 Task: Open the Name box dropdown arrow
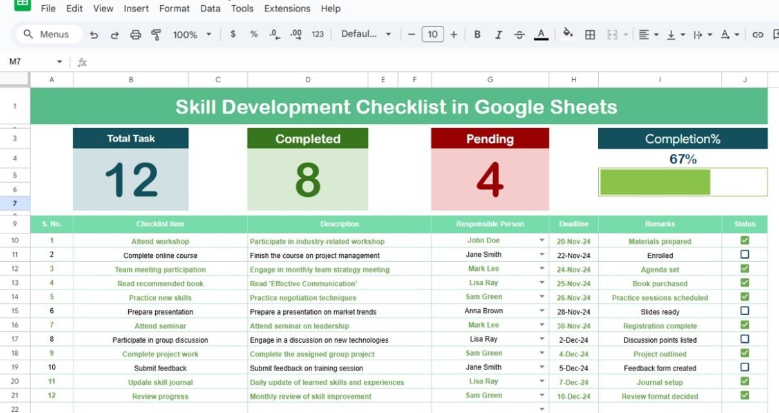point(59,62)
